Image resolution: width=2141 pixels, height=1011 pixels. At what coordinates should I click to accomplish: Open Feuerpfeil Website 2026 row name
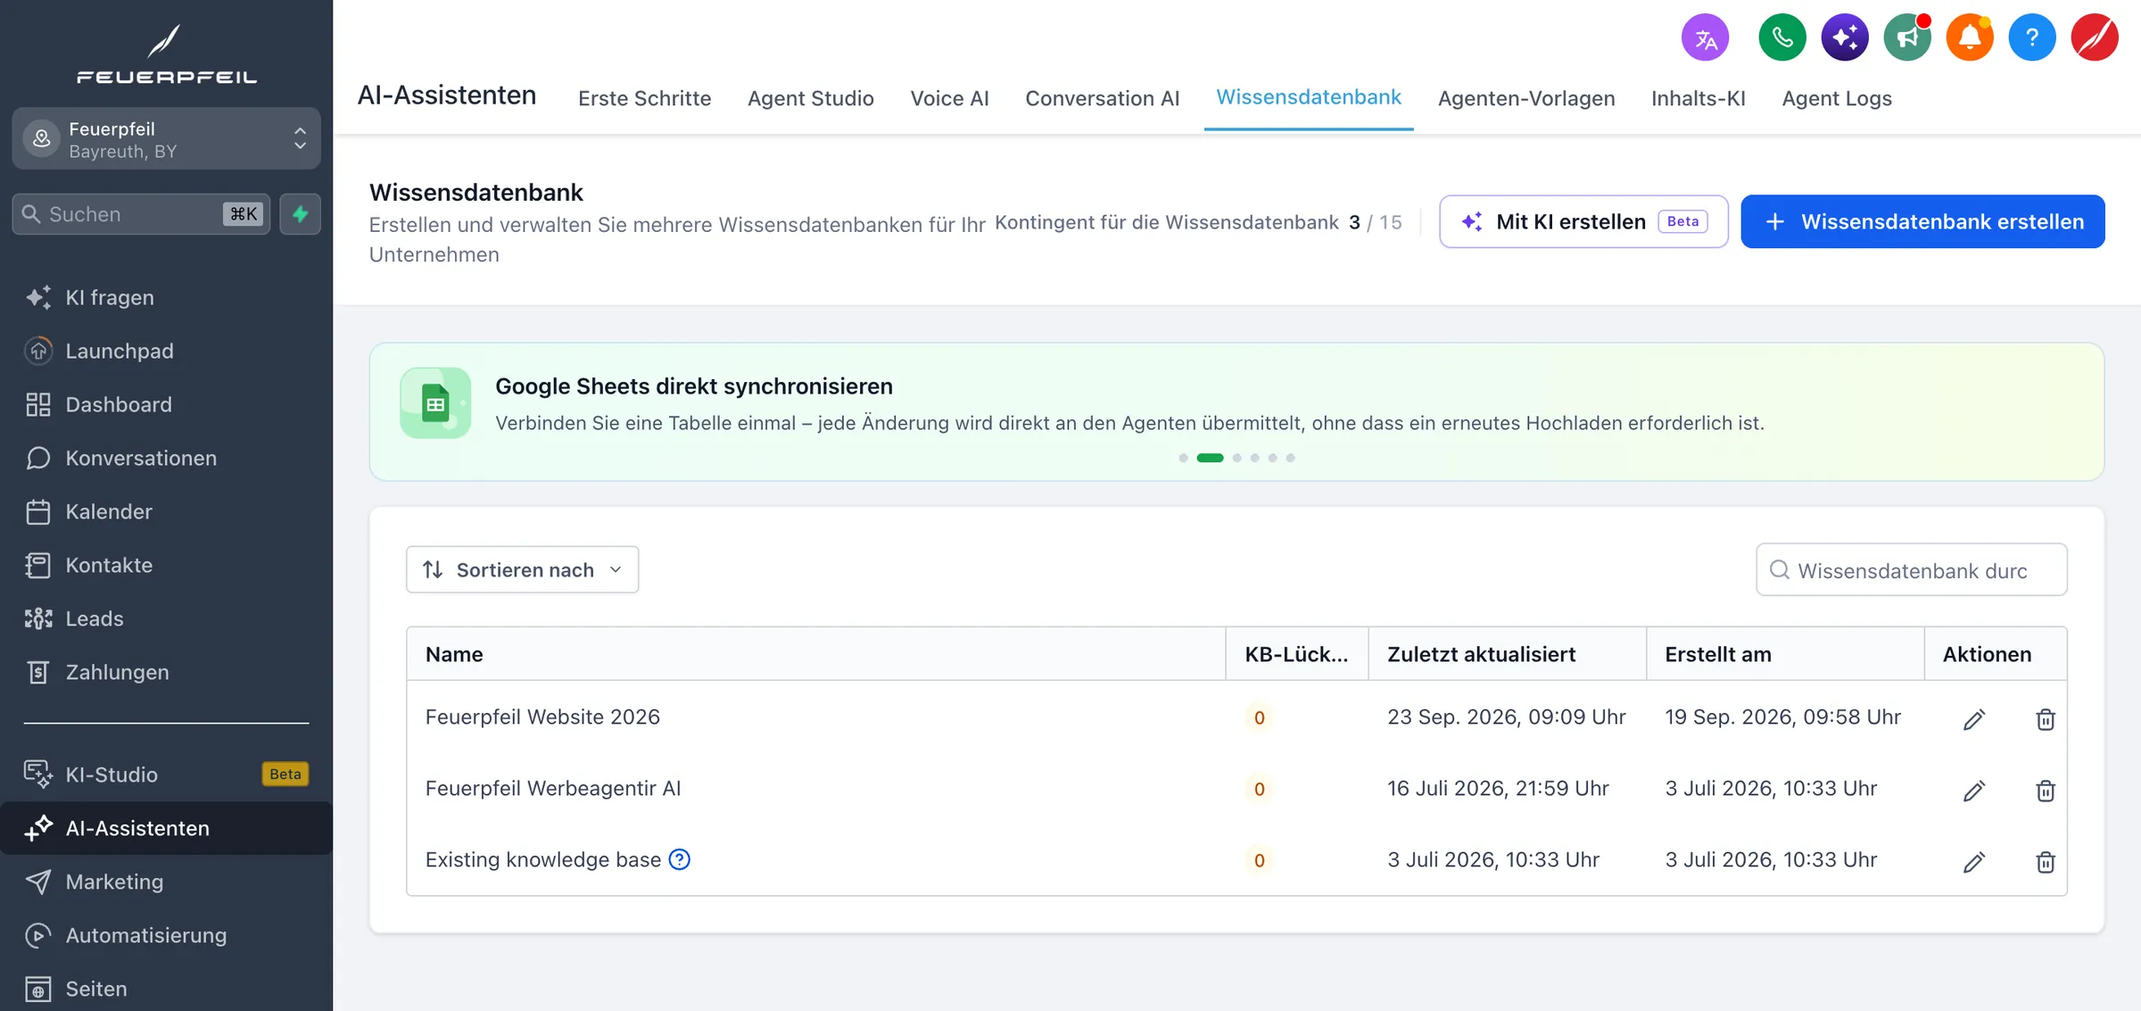(x=542, y=717)
